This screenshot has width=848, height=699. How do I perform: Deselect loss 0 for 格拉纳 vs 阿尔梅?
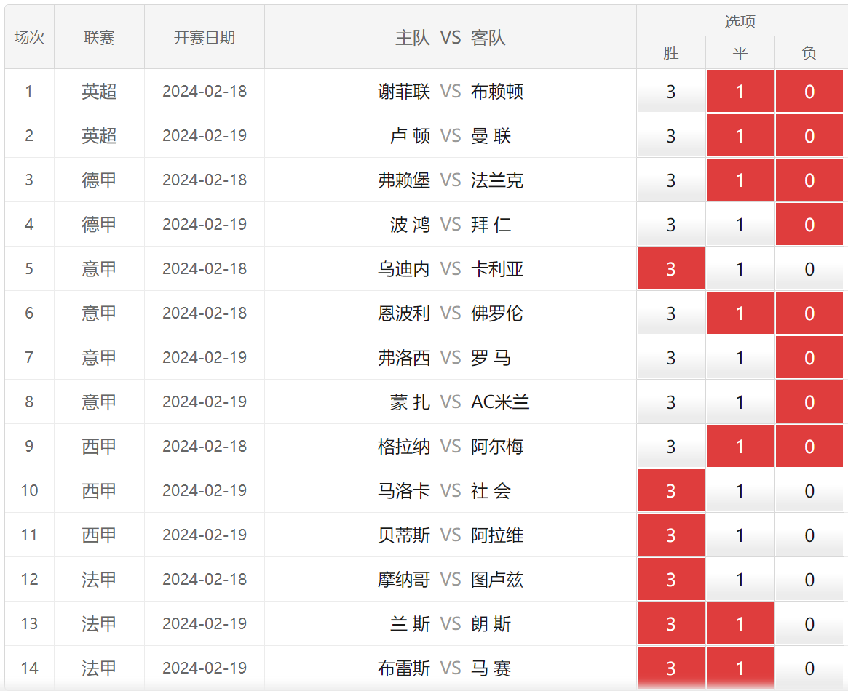point(809,446)
